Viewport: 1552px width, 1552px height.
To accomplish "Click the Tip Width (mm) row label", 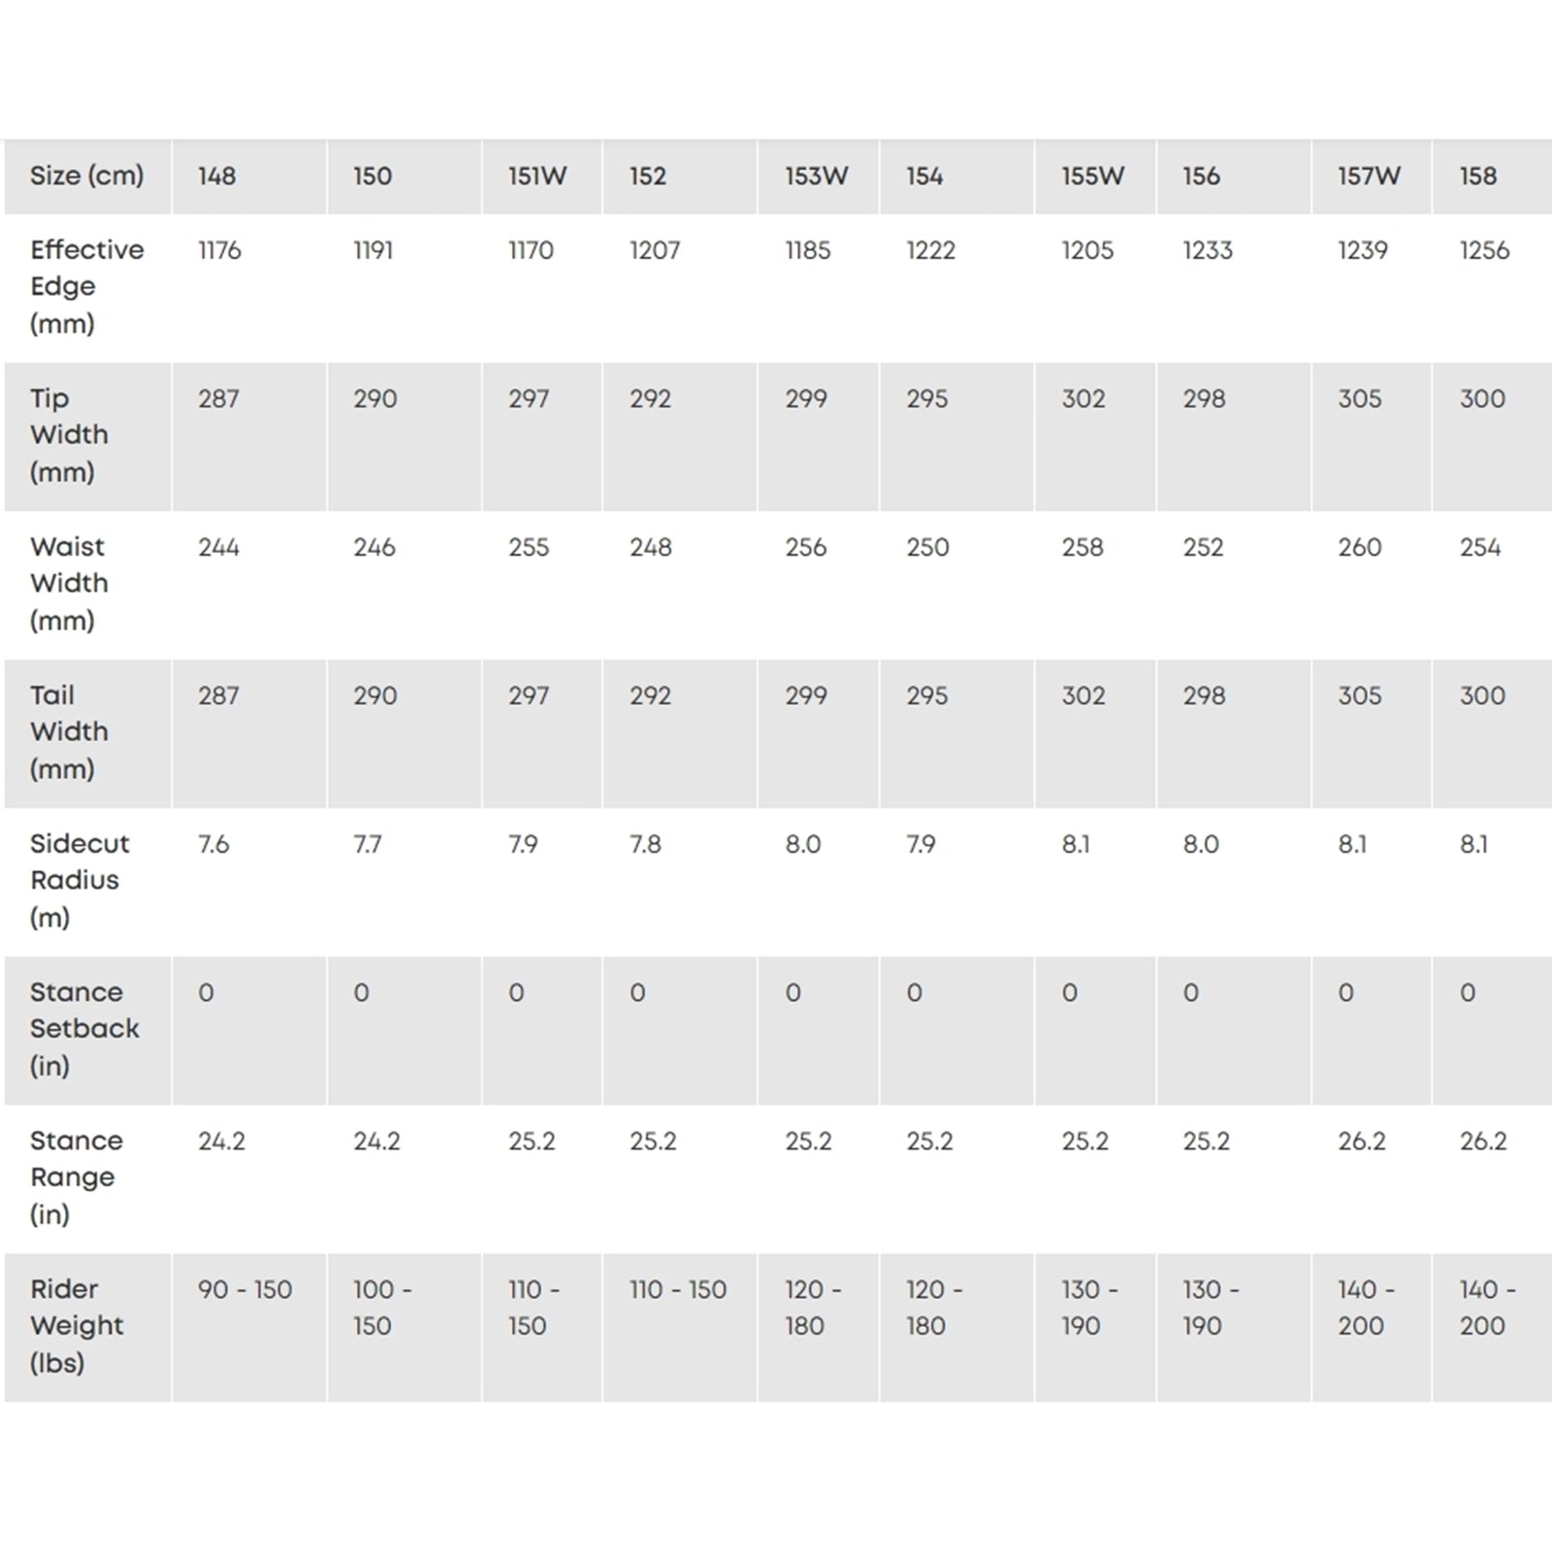I will click(x=69, y=435).
